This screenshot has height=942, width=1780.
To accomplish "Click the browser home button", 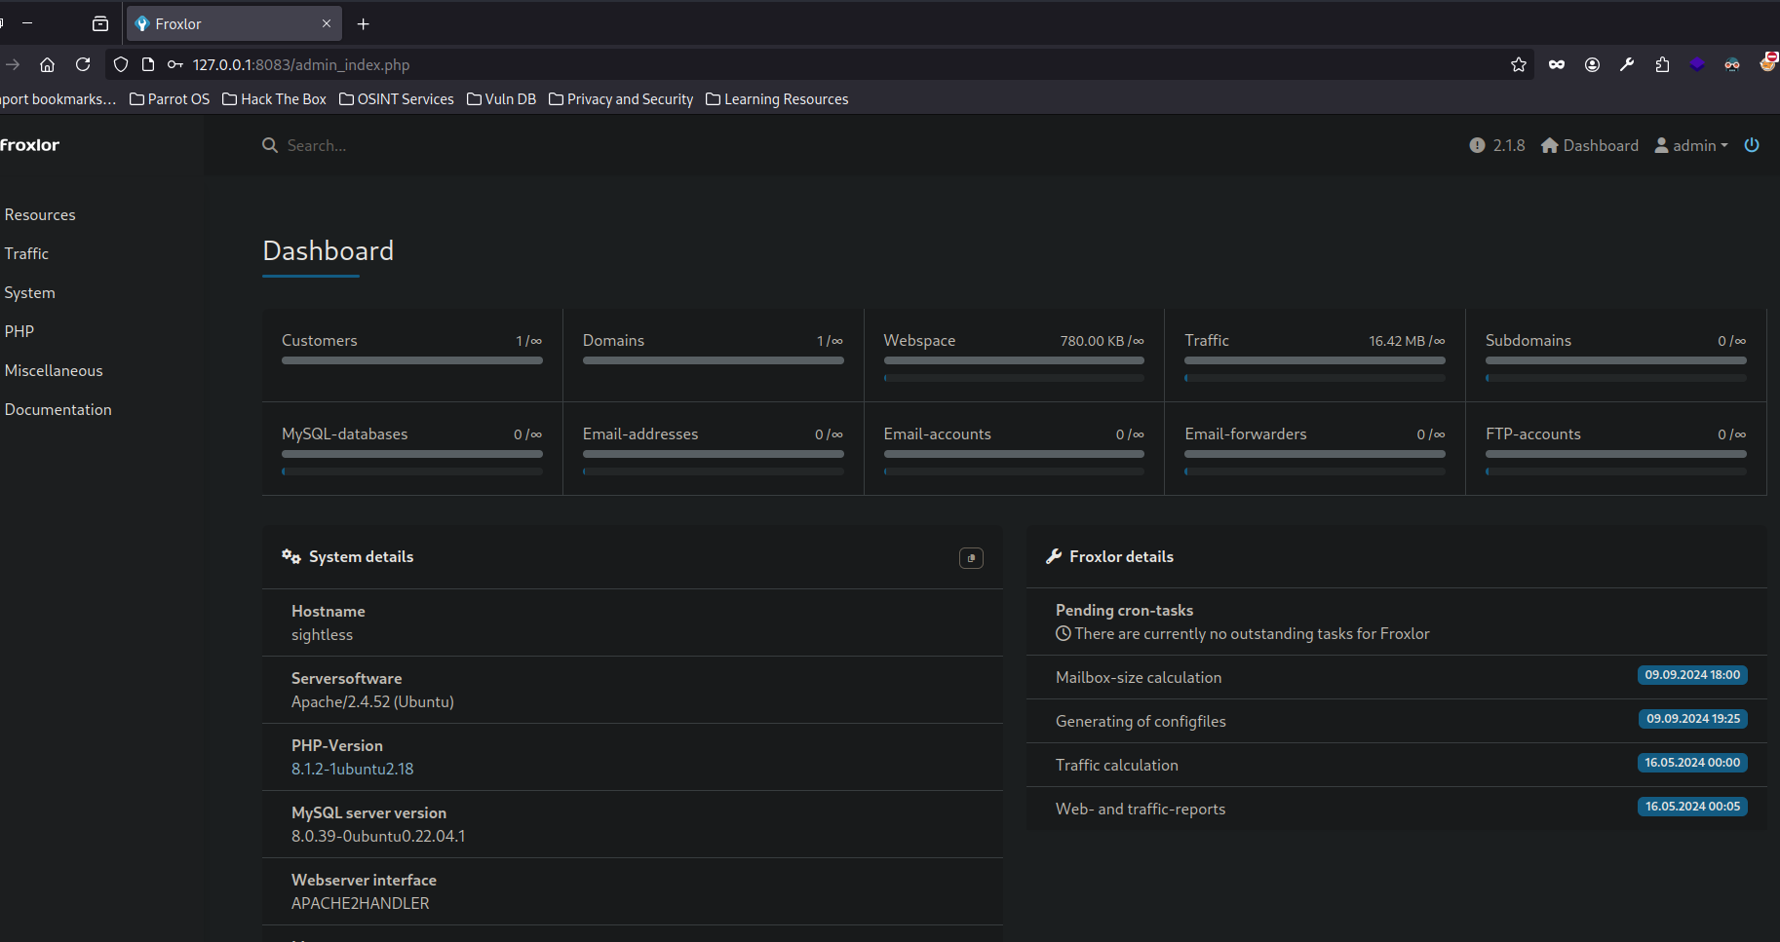I will pyautogui.click(x=47, y=64).
